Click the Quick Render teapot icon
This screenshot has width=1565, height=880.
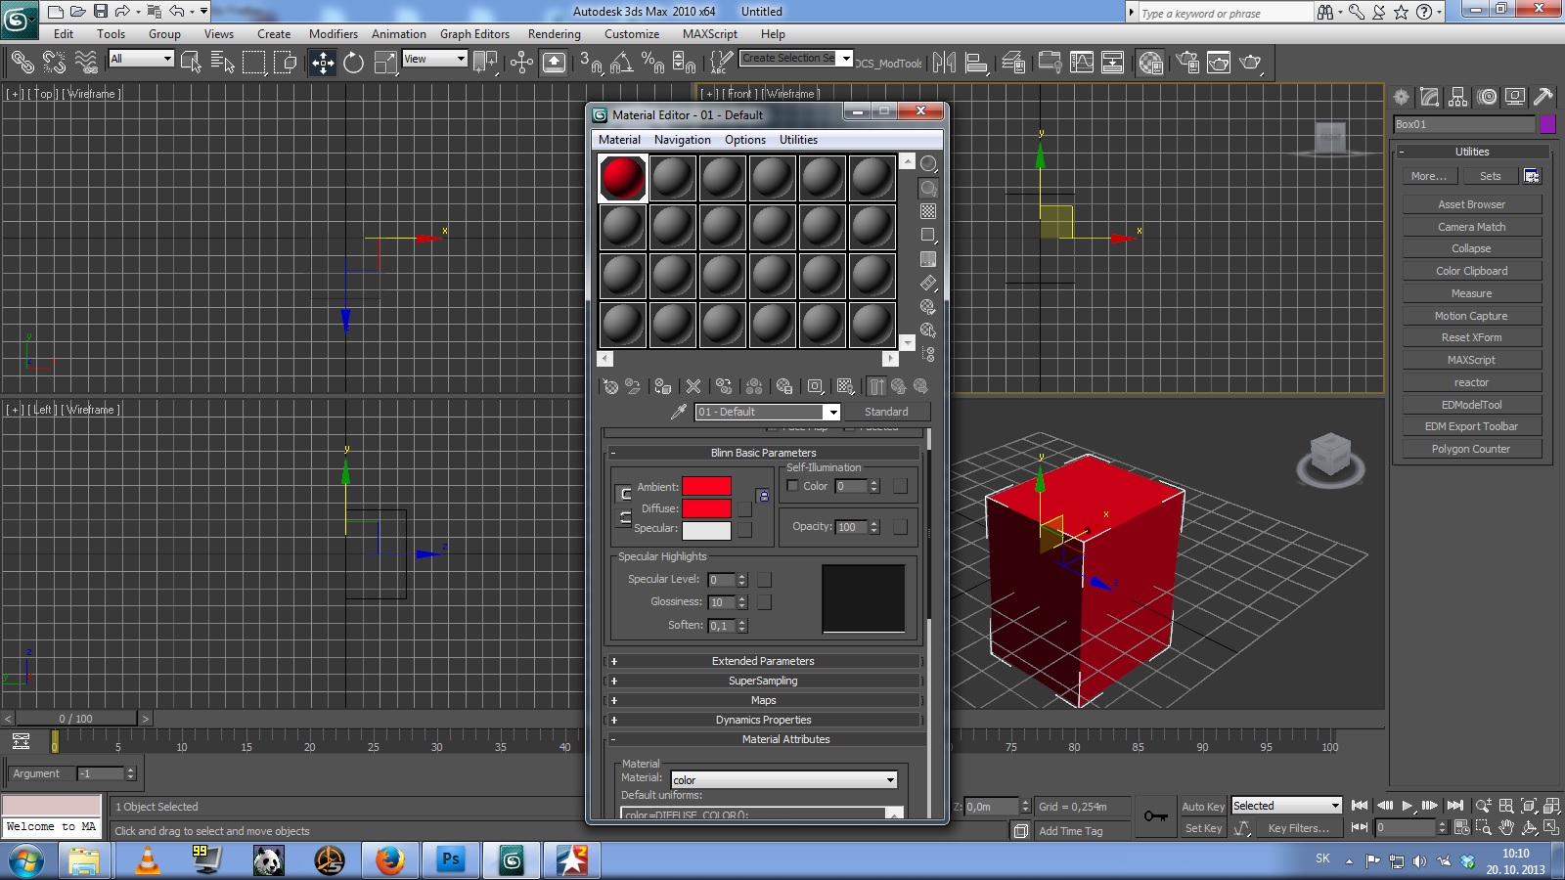click(1251, 63)
